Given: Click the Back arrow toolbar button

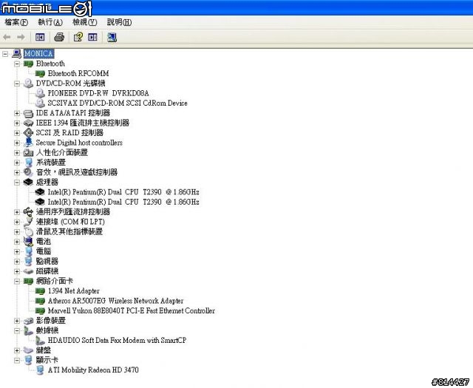Looking at the screenshot, I should 7,37.
